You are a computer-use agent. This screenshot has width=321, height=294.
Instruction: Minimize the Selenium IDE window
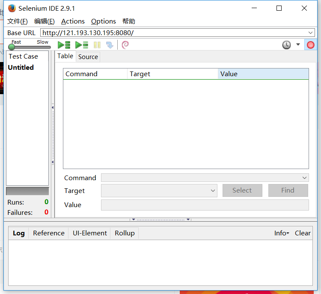click(254, 8)
